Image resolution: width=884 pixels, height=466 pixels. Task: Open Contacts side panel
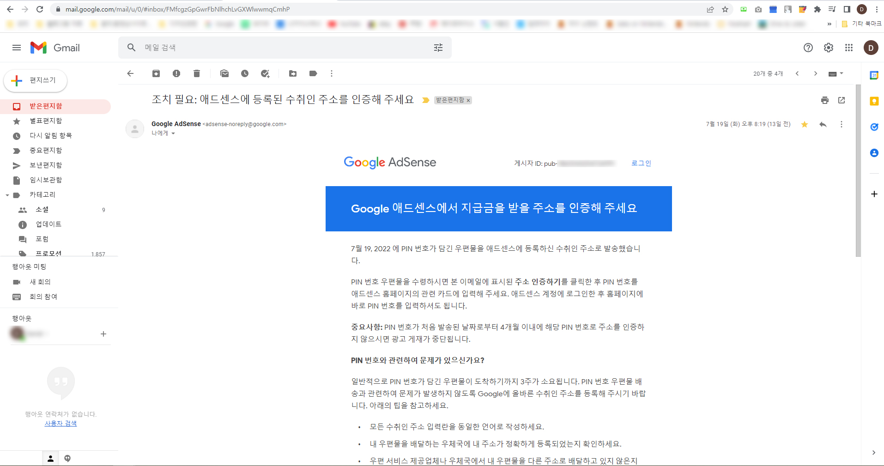click(874, 153)
